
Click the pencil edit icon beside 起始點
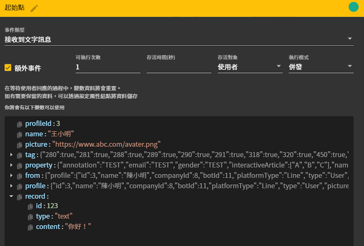pos(34,8)
